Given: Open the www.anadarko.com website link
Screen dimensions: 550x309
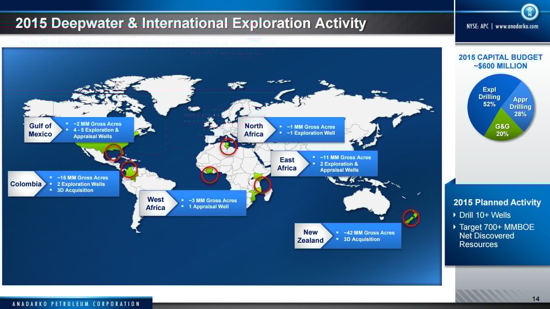Looking at the screenshot, I should point(517,26).
